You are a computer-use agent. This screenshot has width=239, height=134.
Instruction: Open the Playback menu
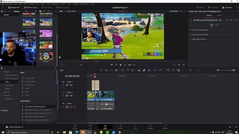point(55,4)
